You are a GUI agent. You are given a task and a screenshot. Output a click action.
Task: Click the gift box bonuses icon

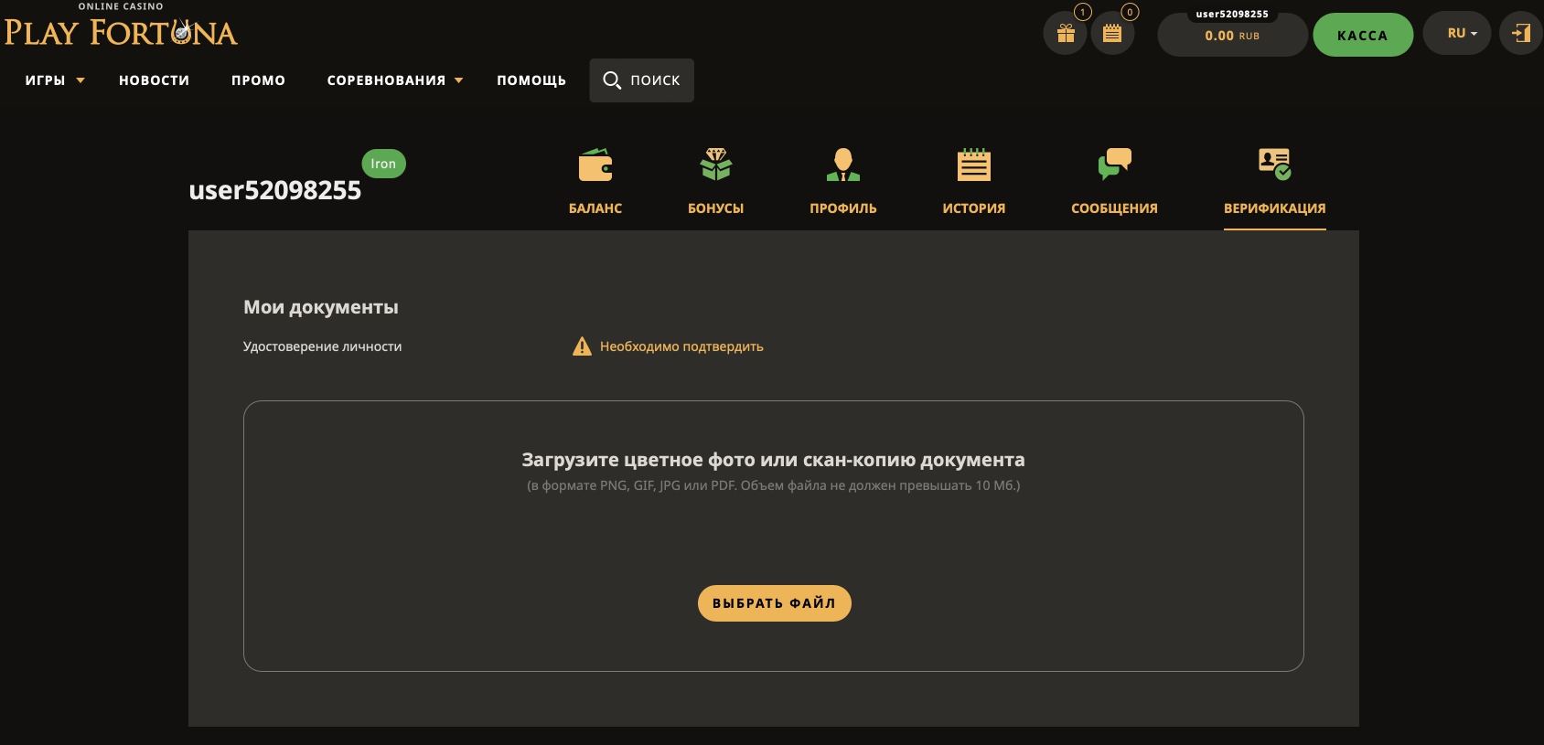point(1066,34)
